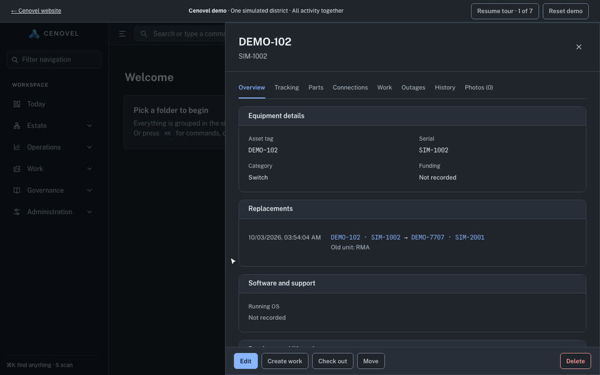Click the Edit button
This screenshot has width=600, height=375.
pyautogui.click(x=246, y=361)
